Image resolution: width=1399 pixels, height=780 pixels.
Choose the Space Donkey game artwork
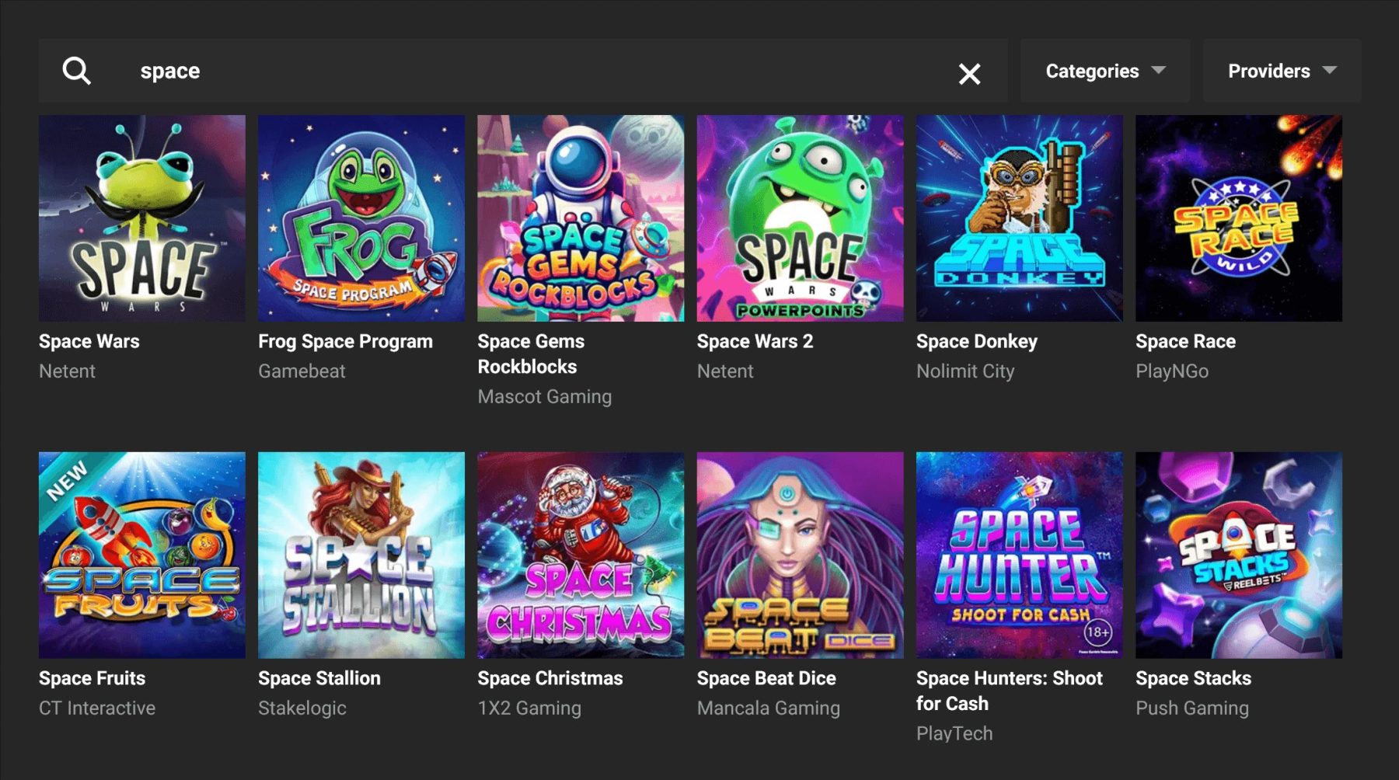(1019, 218)
